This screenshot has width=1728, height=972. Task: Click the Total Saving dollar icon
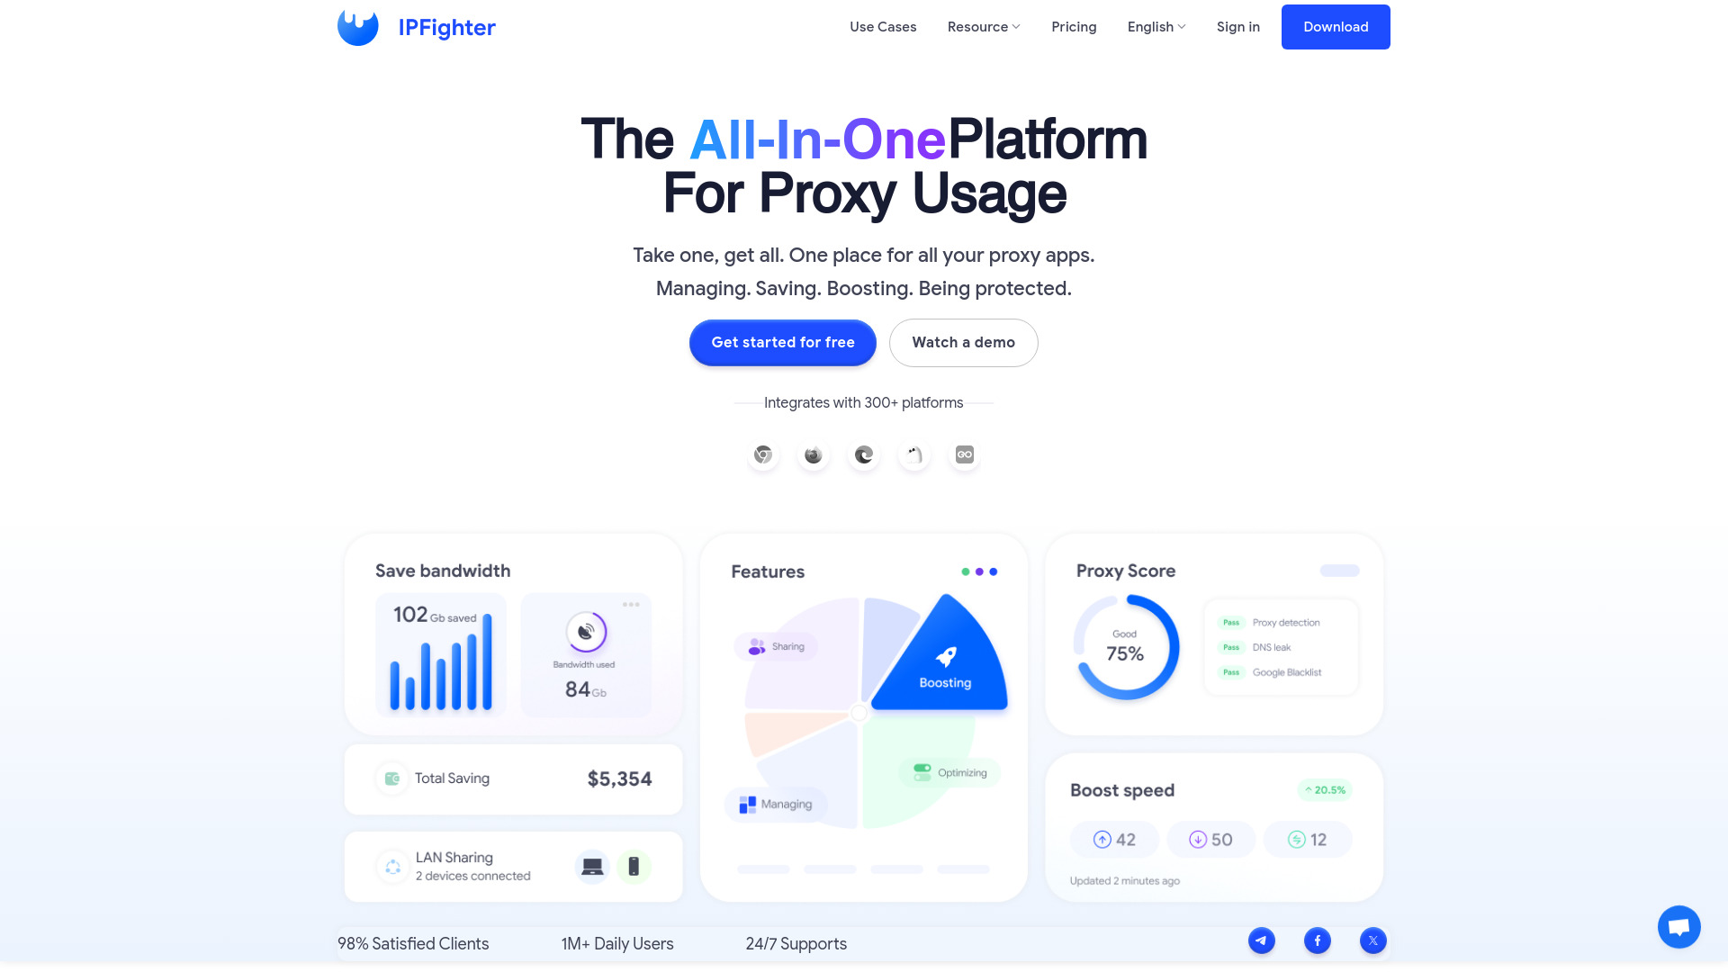coord(391,778)
